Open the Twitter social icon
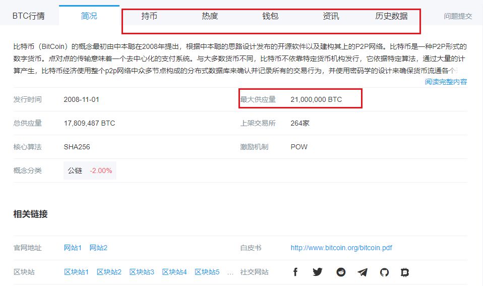This screenshot has height=286, width=483. (318, 272)
